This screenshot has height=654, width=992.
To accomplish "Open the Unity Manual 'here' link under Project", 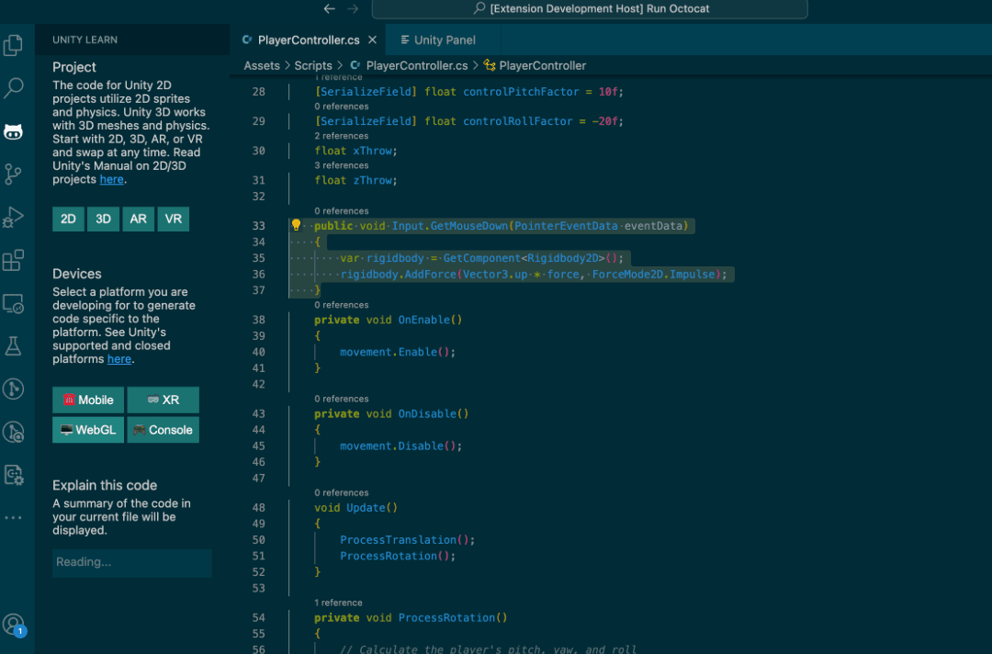I will point(111,180).
